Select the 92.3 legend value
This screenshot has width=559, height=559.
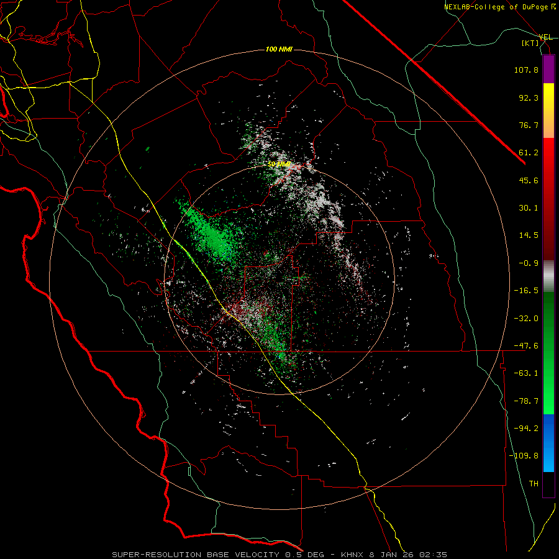(x=529, y=98)
